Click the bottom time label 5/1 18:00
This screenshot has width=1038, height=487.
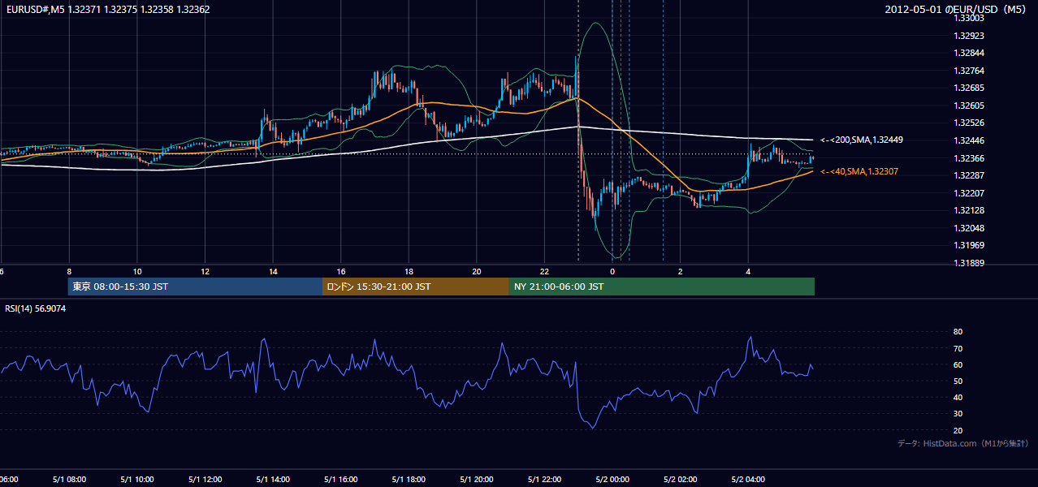[x=409, y=480]
